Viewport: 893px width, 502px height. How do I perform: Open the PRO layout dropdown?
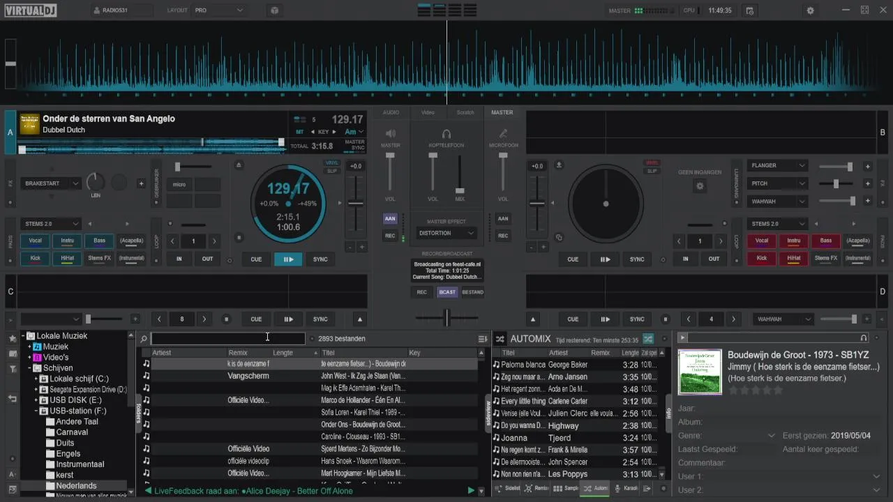tap(219, 10)
